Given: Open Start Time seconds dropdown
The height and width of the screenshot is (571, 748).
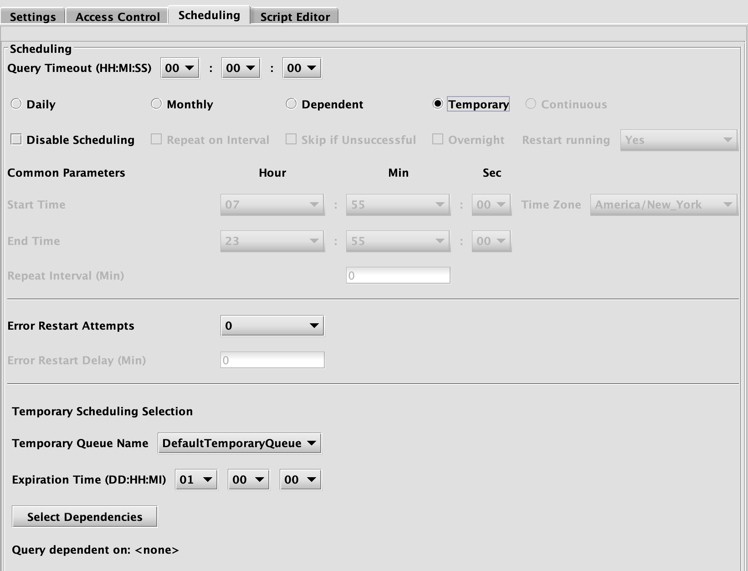Looking at the screenshot, I should pyautogui.click(x=491, y=205).
